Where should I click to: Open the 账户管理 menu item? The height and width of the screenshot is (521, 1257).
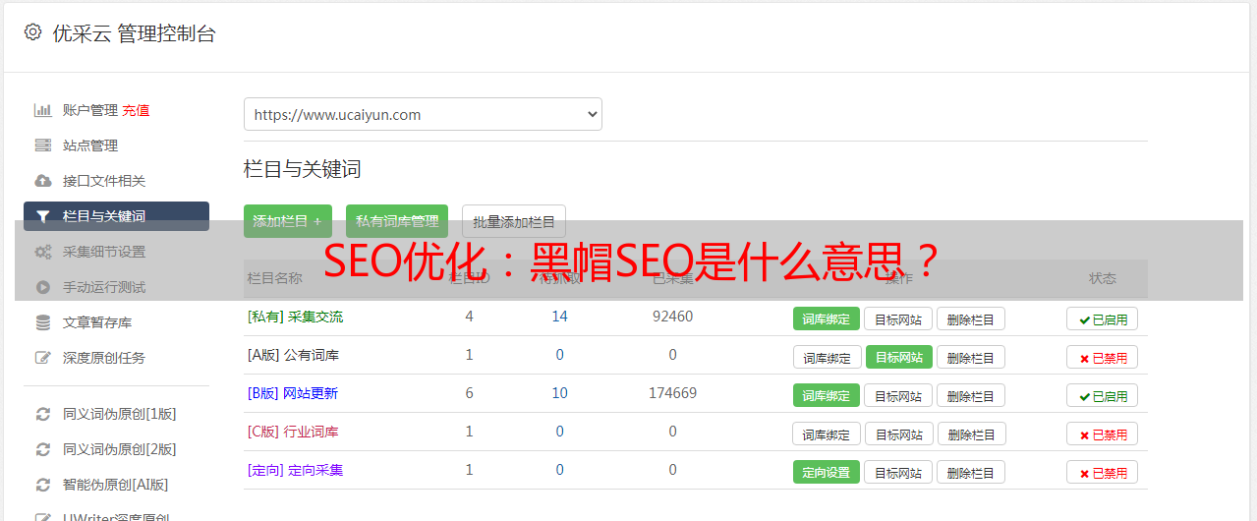90,110
